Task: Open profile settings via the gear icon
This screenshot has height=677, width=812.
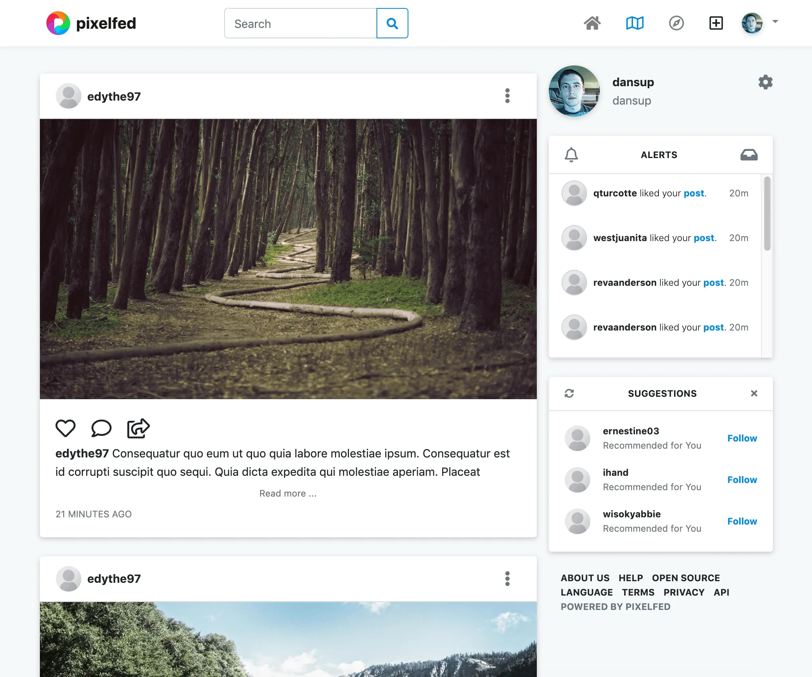Action: pos(765,82)
